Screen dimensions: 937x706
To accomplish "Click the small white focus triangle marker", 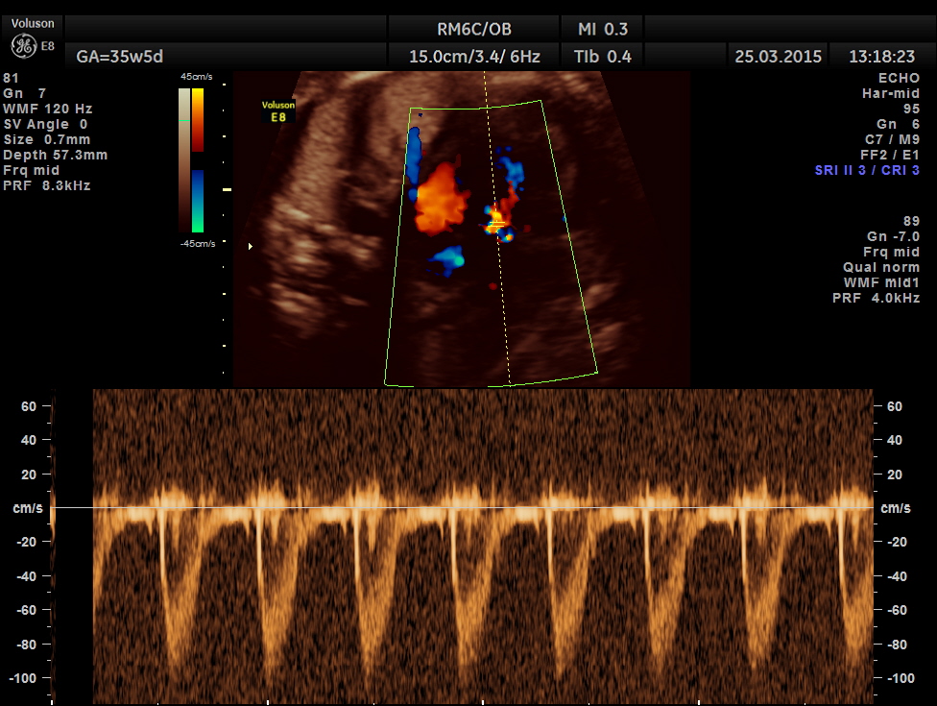I will pos(252,247).
